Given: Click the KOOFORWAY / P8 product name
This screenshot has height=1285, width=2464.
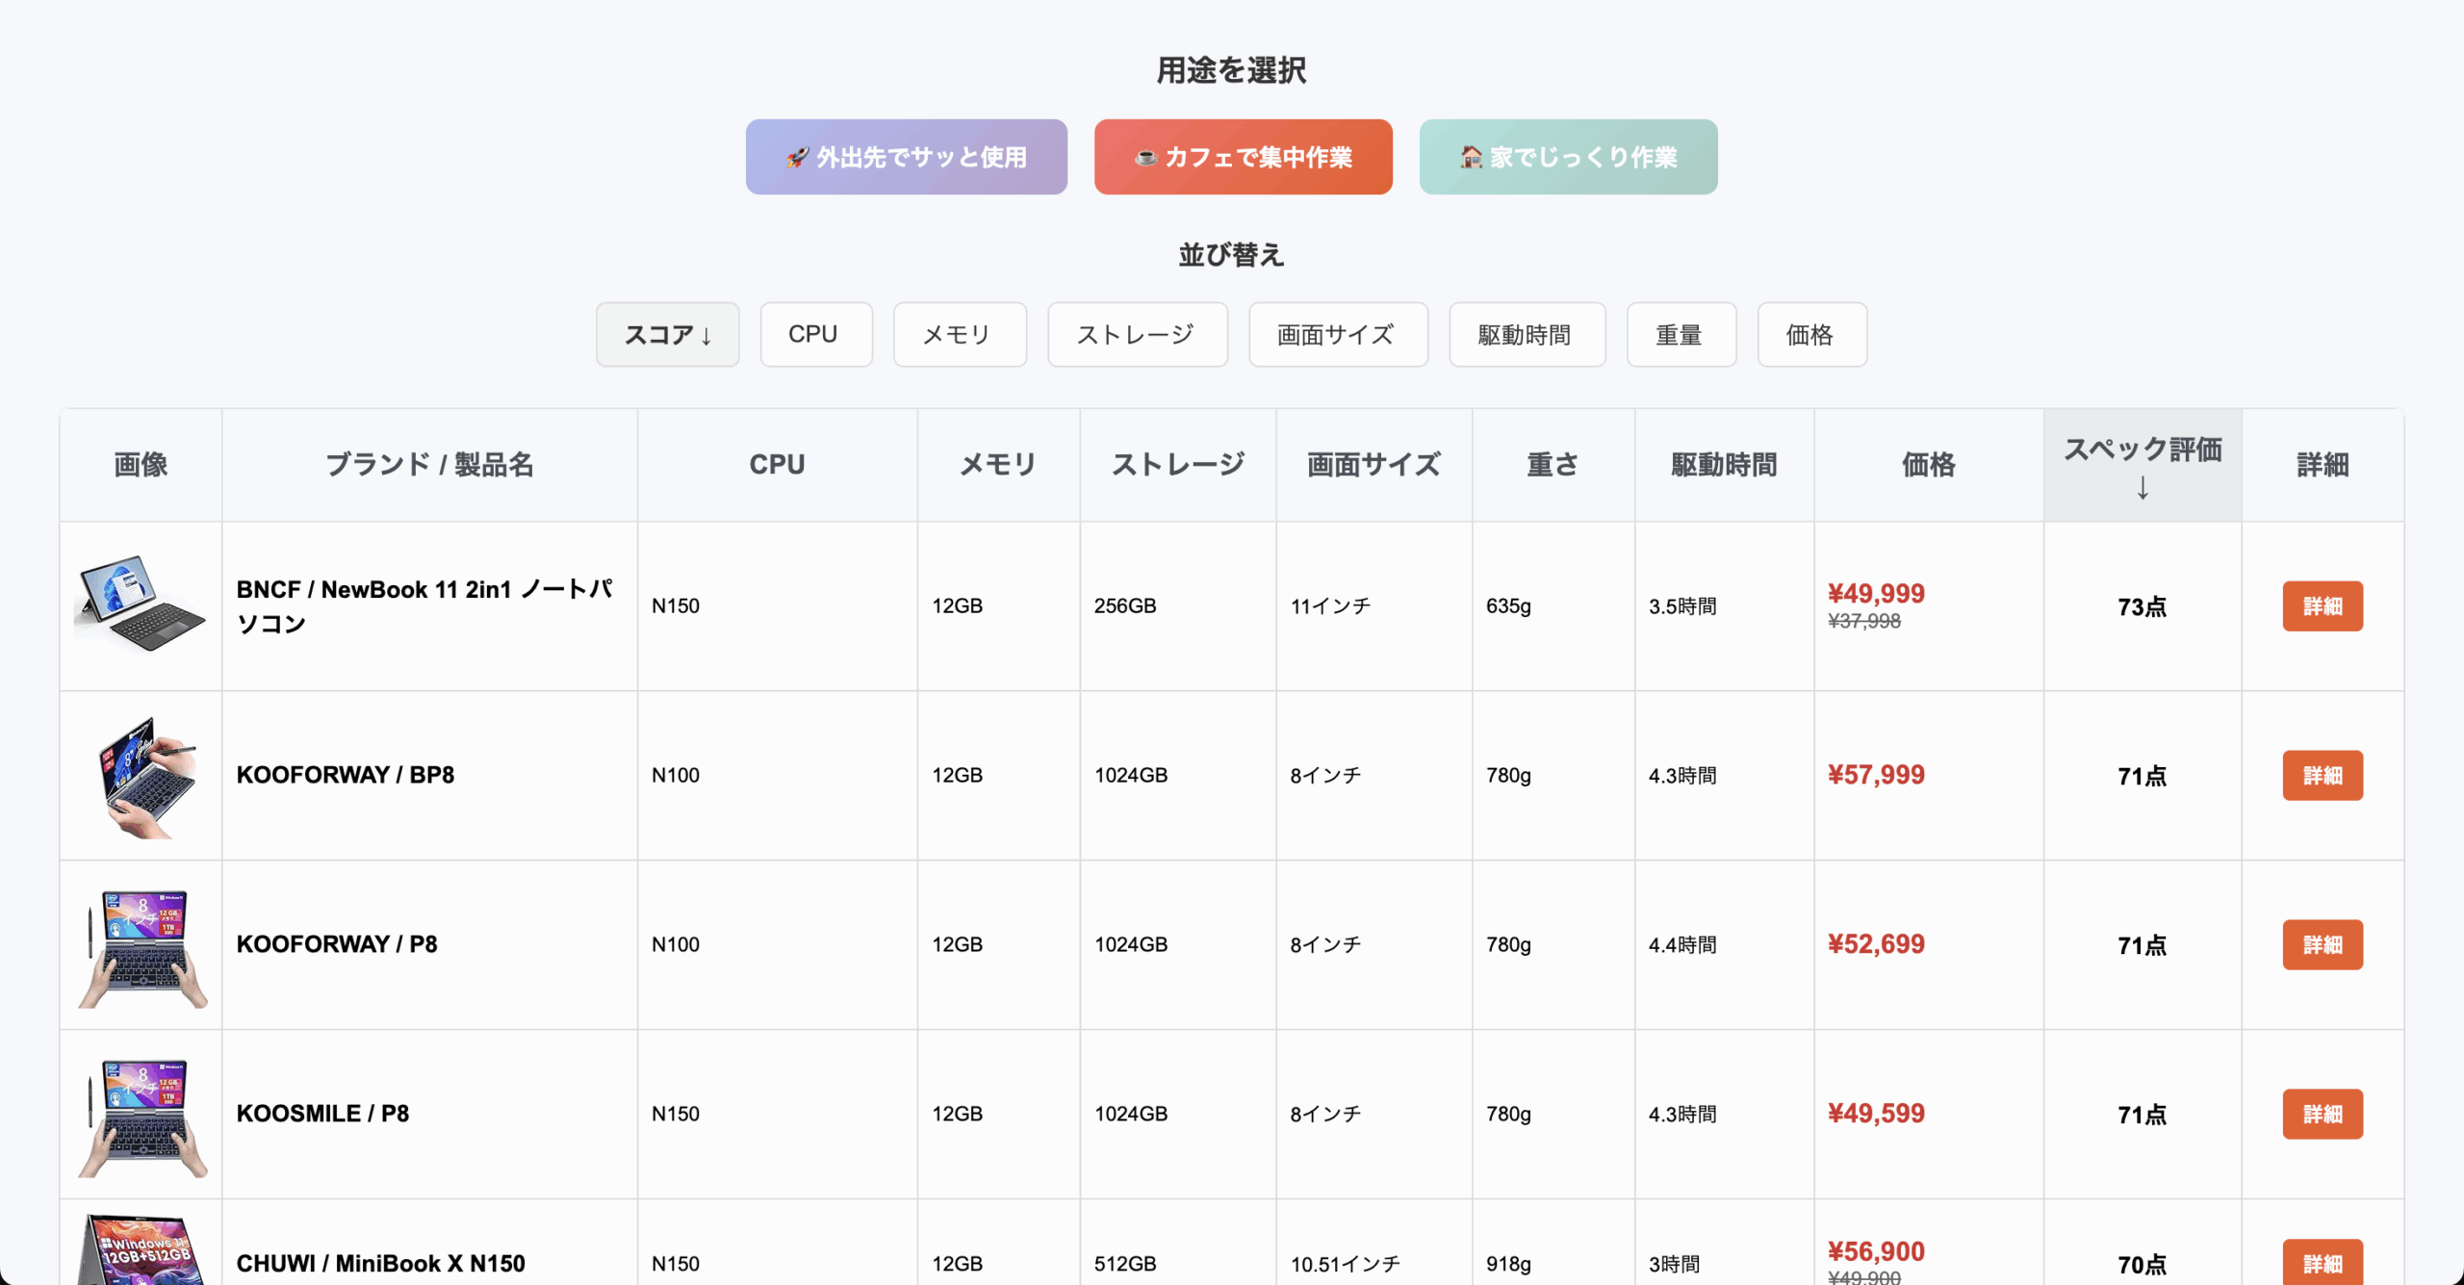Looking at the screenshot, I should point(337,944).
